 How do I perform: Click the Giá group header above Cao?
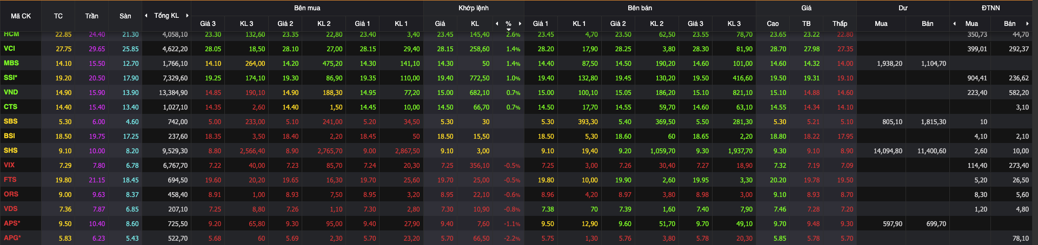807,8
